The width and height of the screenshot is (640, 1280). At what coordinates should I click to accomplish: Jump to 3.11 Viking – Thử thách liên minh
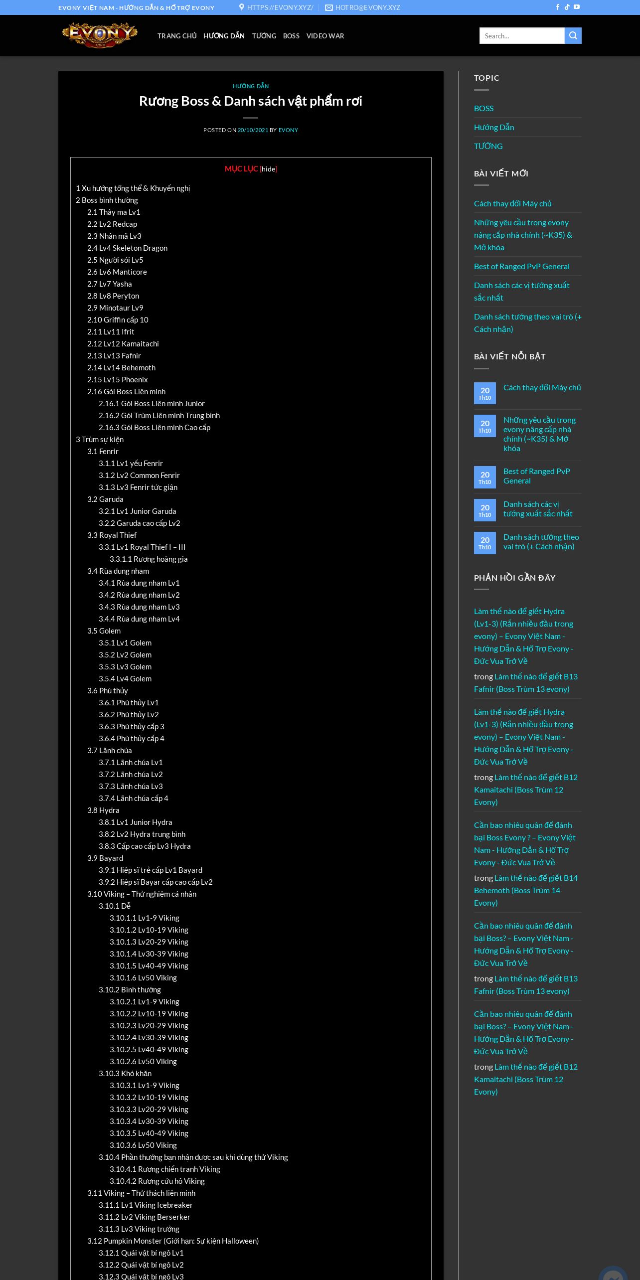[x=141, y=1193]
